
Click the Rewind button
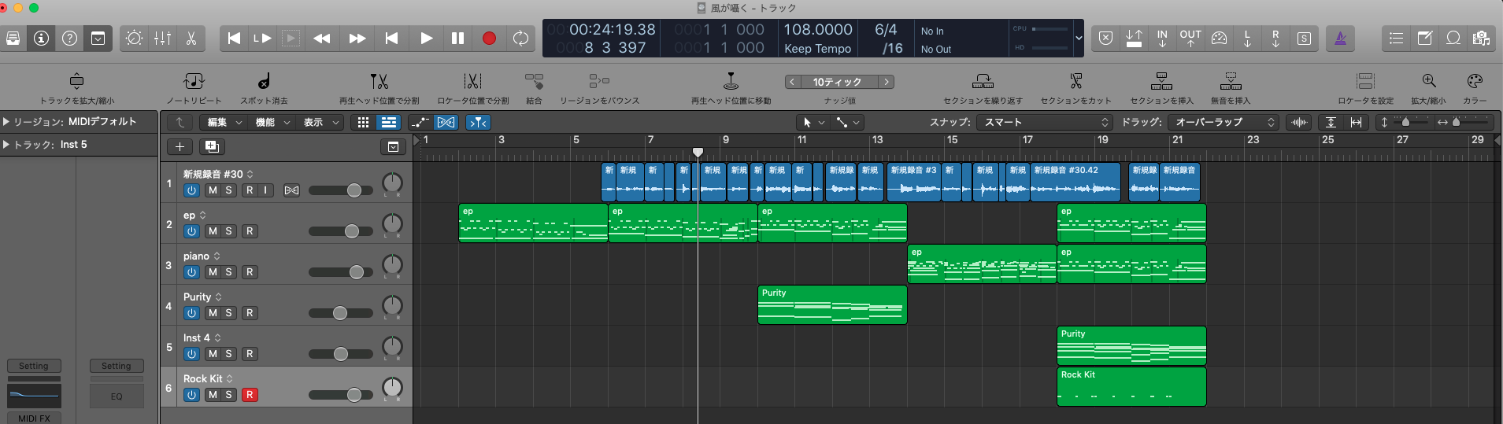point(322,38)
